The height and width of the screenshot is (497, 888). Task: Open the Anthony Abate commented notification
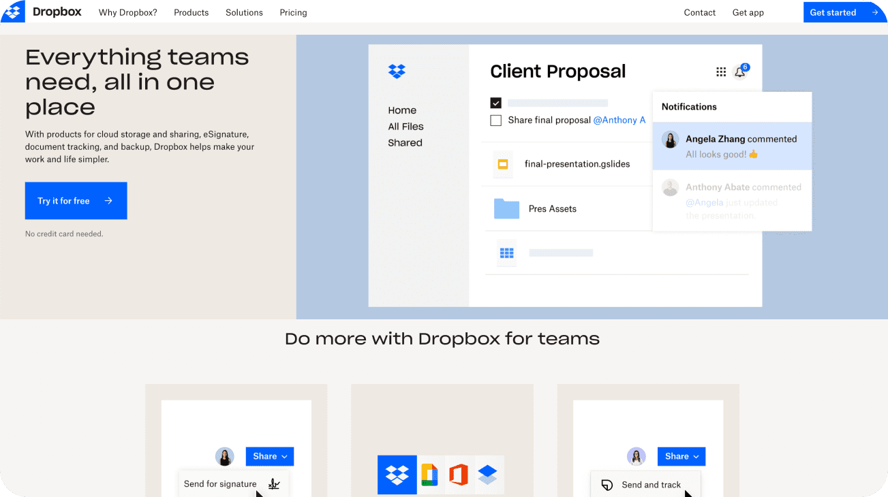click(732, 200)
